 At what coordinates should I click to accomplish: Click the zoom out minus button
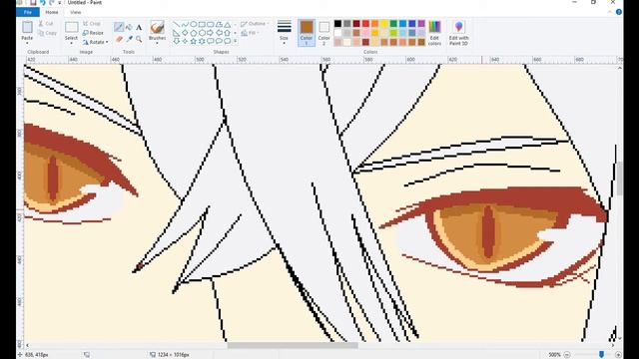pos(567,355)
